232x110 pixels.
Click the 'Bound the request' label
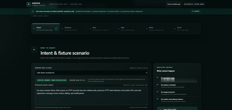pos(48,48)
